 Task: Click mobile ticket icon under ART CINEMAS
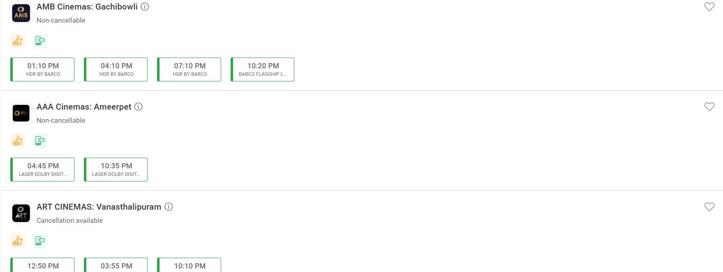click(40, 241)
